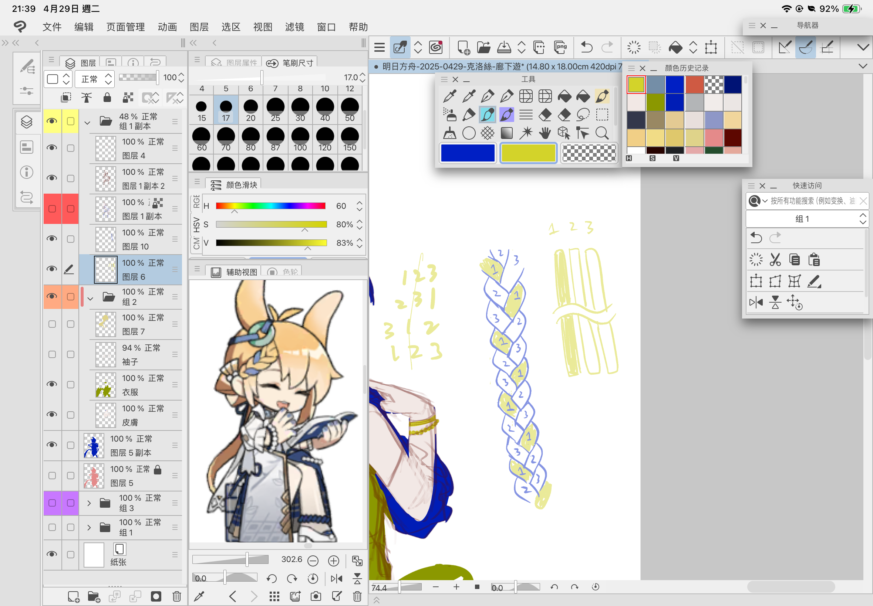This screenshot has width=873, height=606.
Task: Select the airbrush spray tool in Tools palette
Action: click(x=449, y=114)
